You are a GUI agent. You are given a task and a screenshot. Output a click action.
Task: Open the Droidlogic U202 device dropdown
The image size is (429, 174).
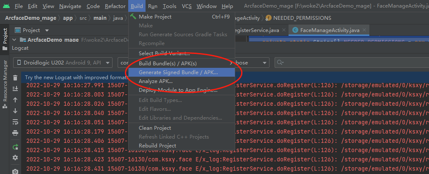(63, 63)
